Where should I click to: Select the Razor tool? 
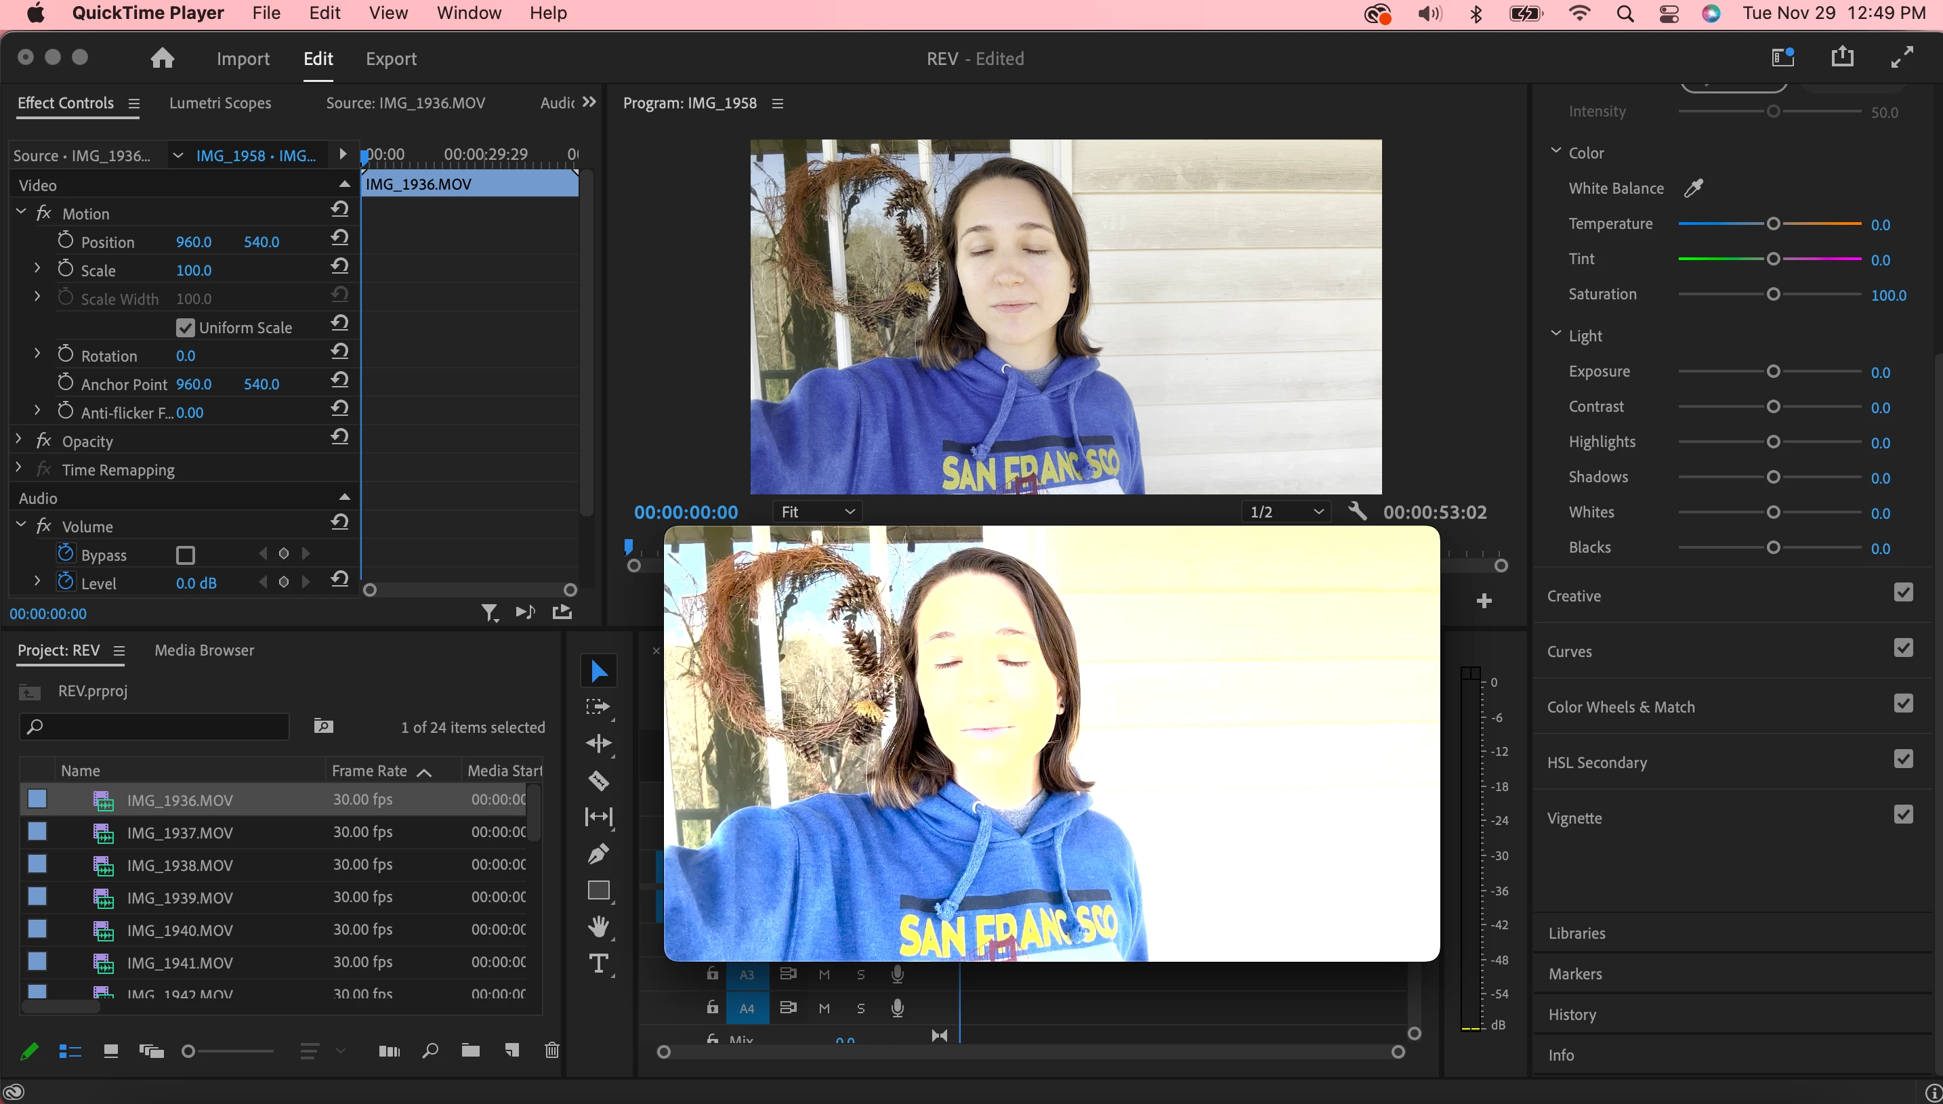tap(598, 780)
